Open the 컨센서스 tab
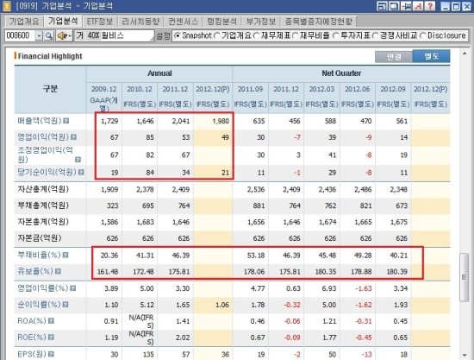The height and width of the screenshot is (360, 474). pyautogui.click(x=183, y=22)
